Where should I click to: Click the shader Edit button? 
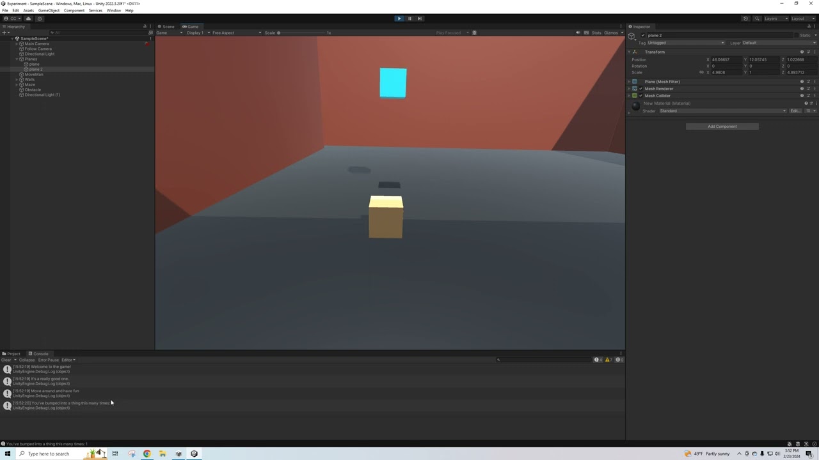(795, 111)
